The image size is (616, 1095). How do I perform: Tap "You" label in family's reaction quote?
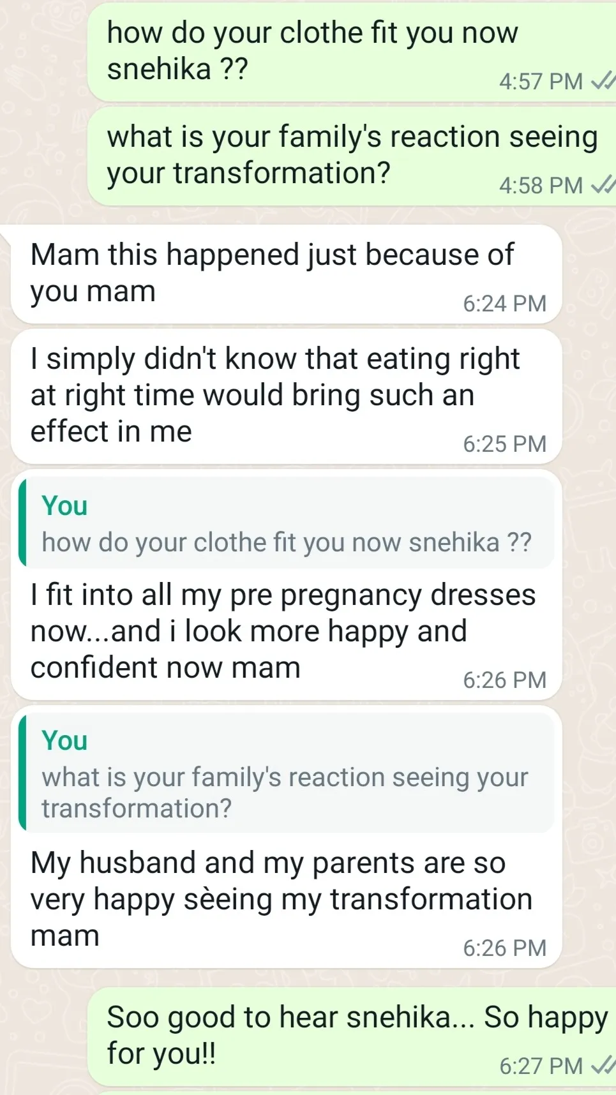[64, 741]
